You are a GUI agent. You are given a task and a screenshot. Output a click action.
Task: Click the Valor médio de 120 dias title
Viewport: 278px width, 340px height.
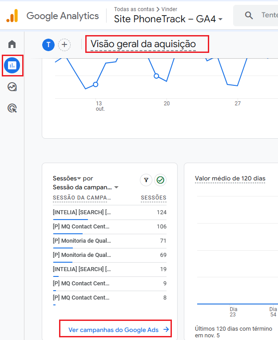(230, 179)
